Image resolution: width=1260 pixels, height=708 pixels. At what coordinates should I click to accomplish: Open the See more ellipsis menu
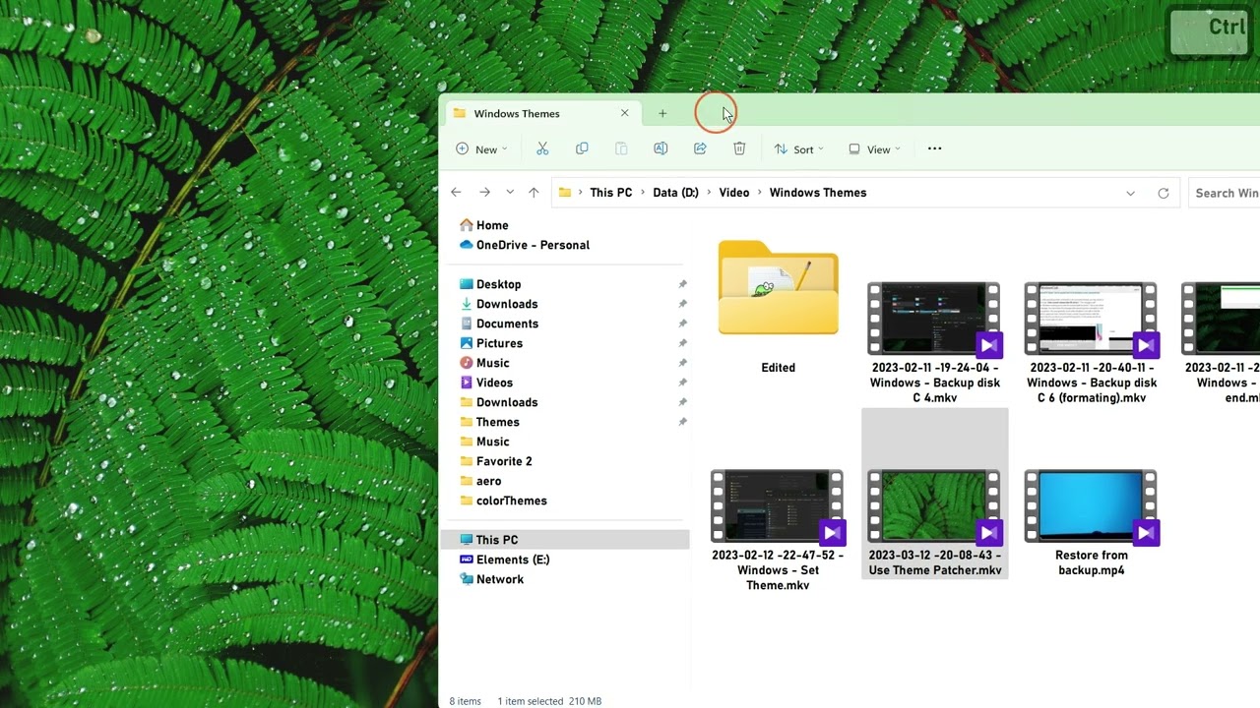[x=935, y=148]
